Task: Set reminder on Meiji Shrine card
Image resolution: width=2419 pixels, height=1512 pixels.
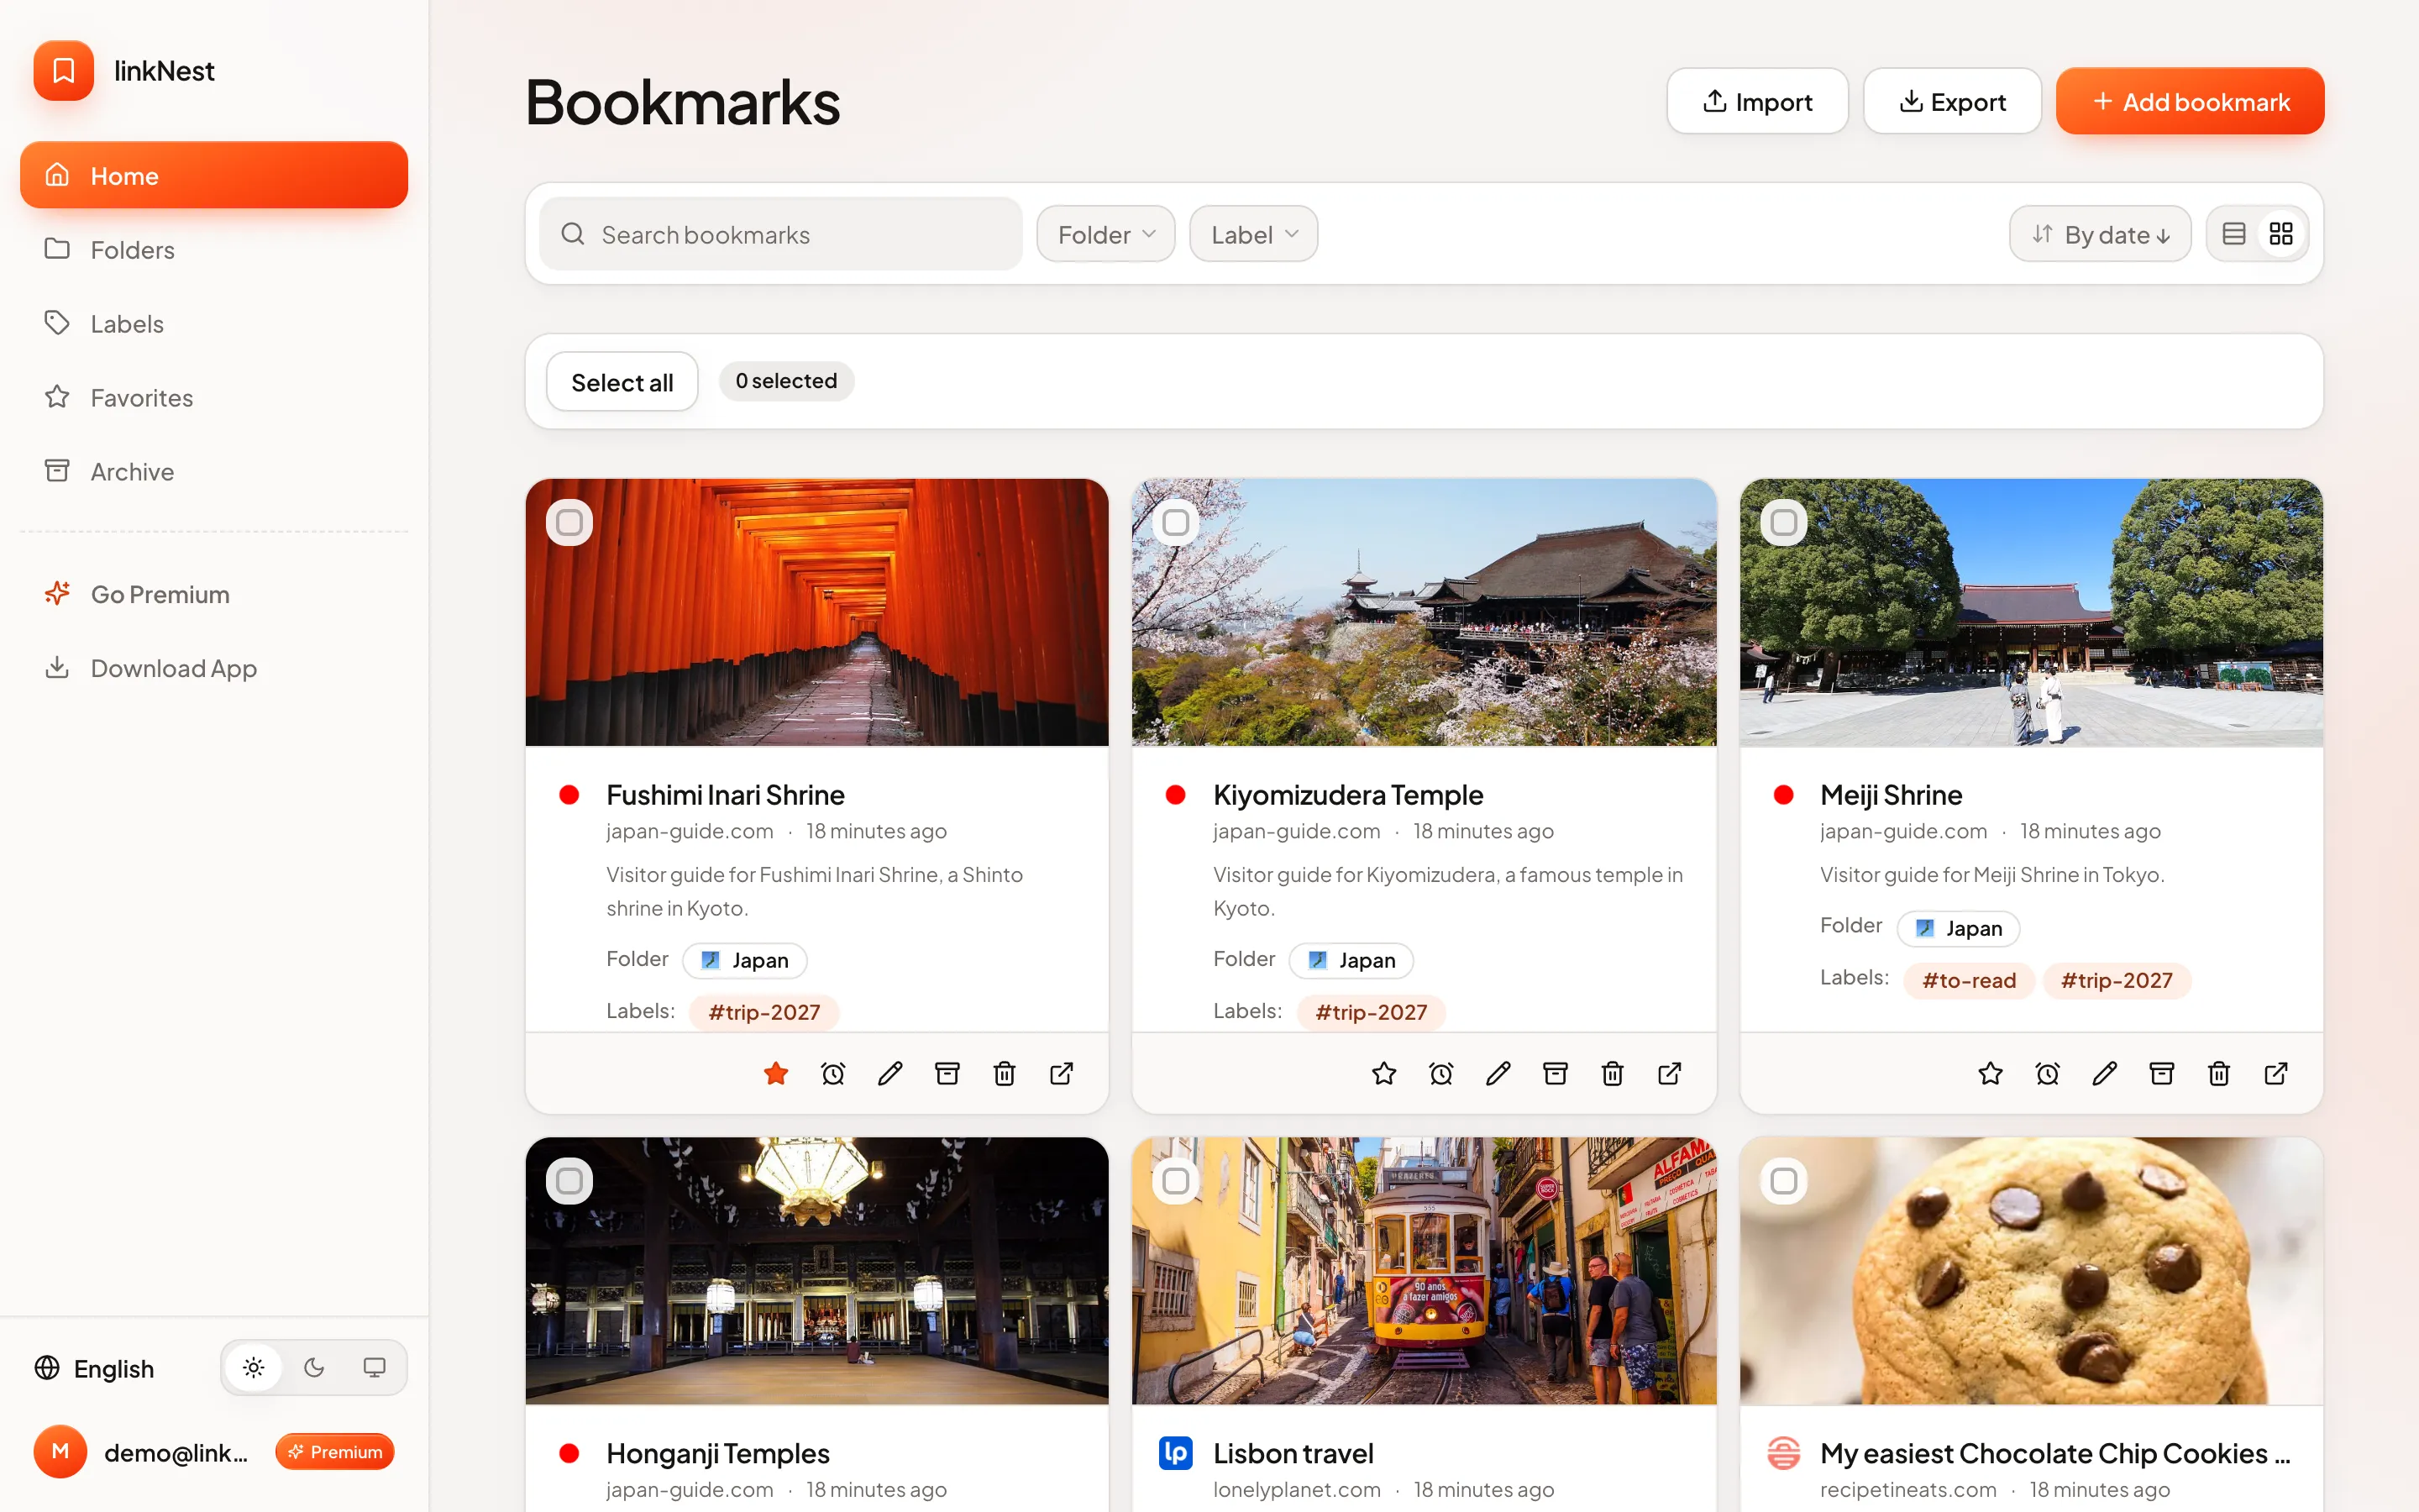Action: coord(2047,1073)
